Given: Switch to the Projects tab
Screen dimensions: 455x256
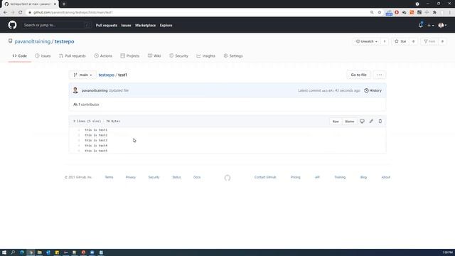Looking at the screenshot, I should [130, 55].
